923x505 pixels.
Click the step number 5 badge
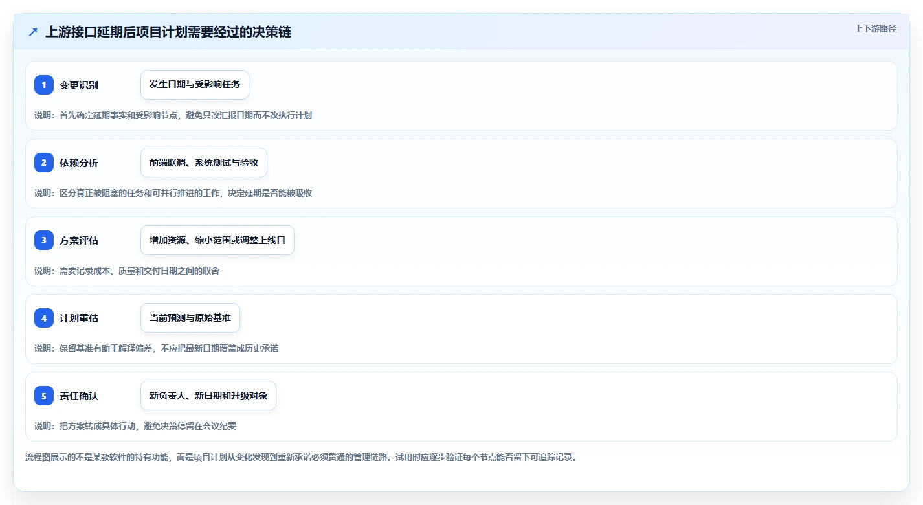click(x=44, y=396)
